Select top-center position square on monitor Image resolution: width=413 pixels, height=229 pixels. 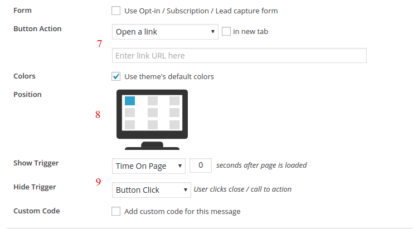[x=153, y=101]
